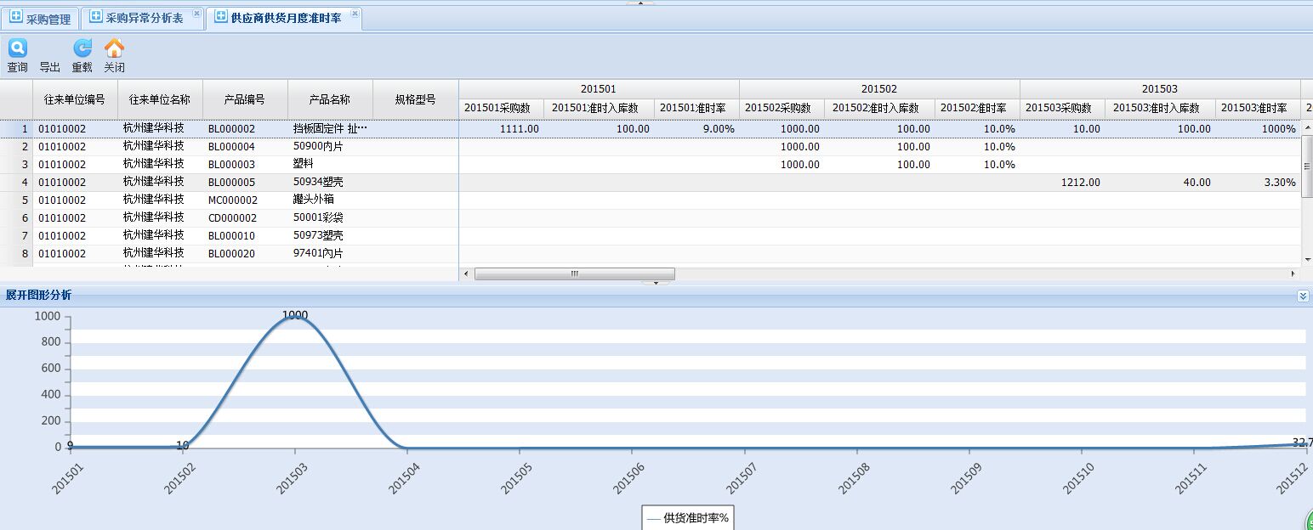
Task: Click the 查询 search icon
Action: pos(17,49)
